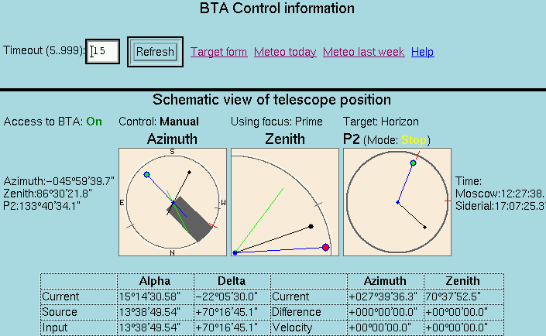The height and width of the screenshot is (336, 546).
Task: Click the Azimuth:-045°59'39.7" reading
Action: (x=59, y=181)
